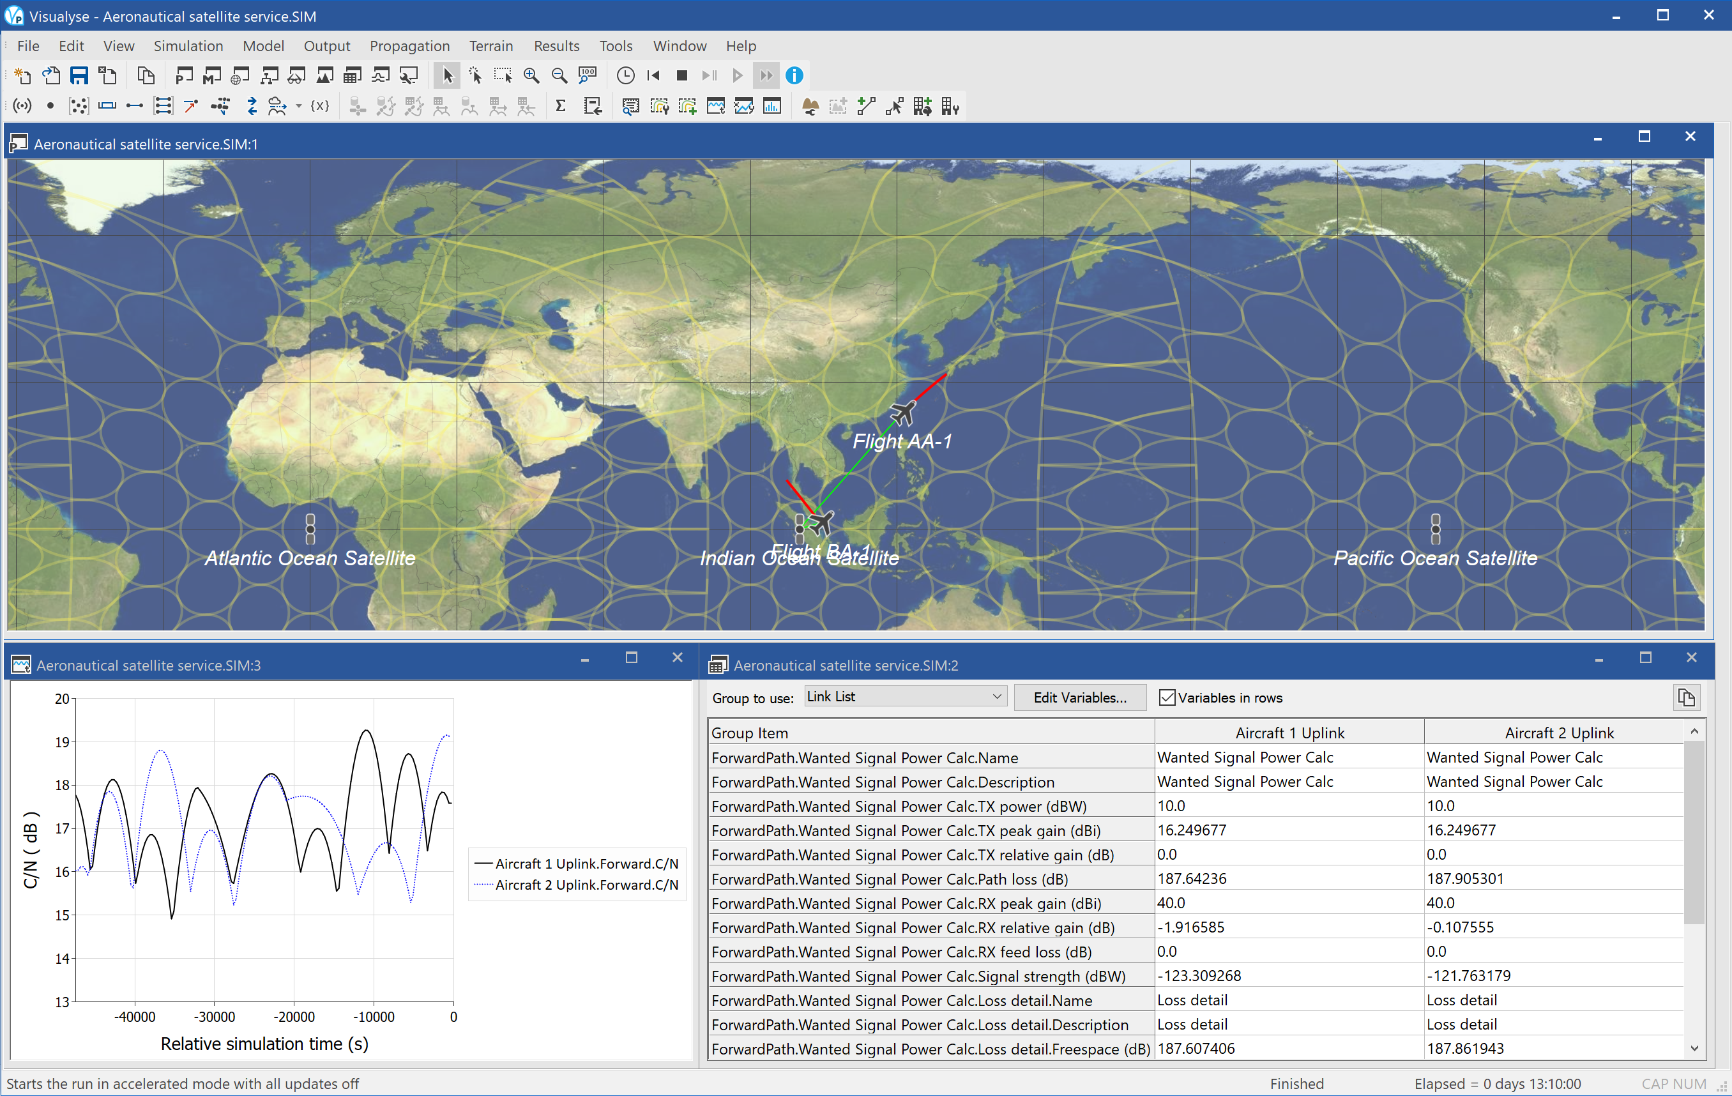Run the simulation with play button
Image resolution: width=1732 pixels, height=1096 pixels.
[x=738, y=75]
